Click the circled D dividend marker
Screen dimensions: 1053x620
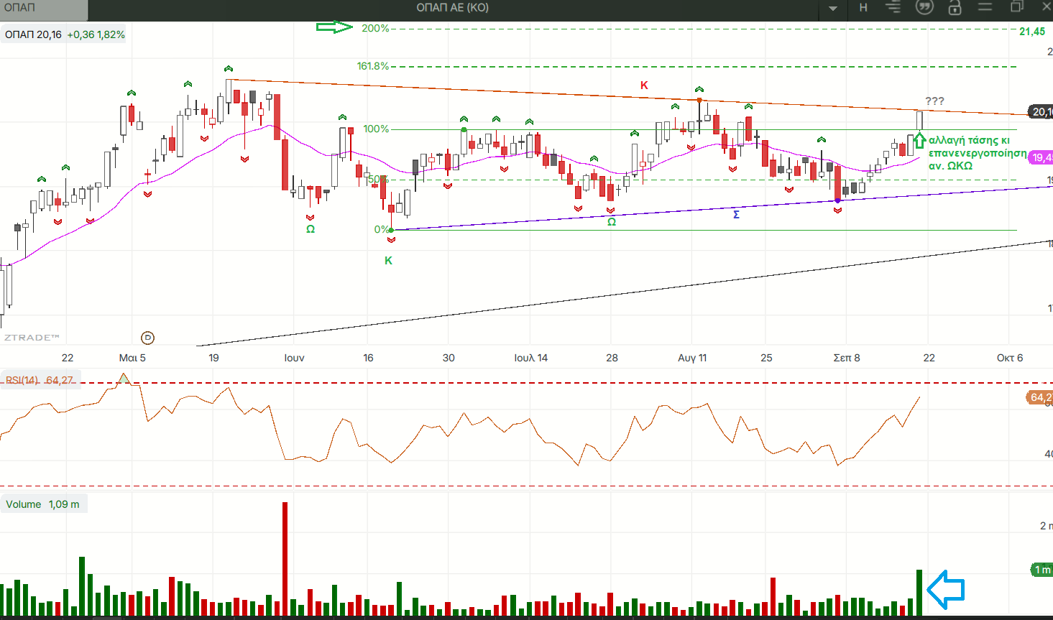(147, 338)
